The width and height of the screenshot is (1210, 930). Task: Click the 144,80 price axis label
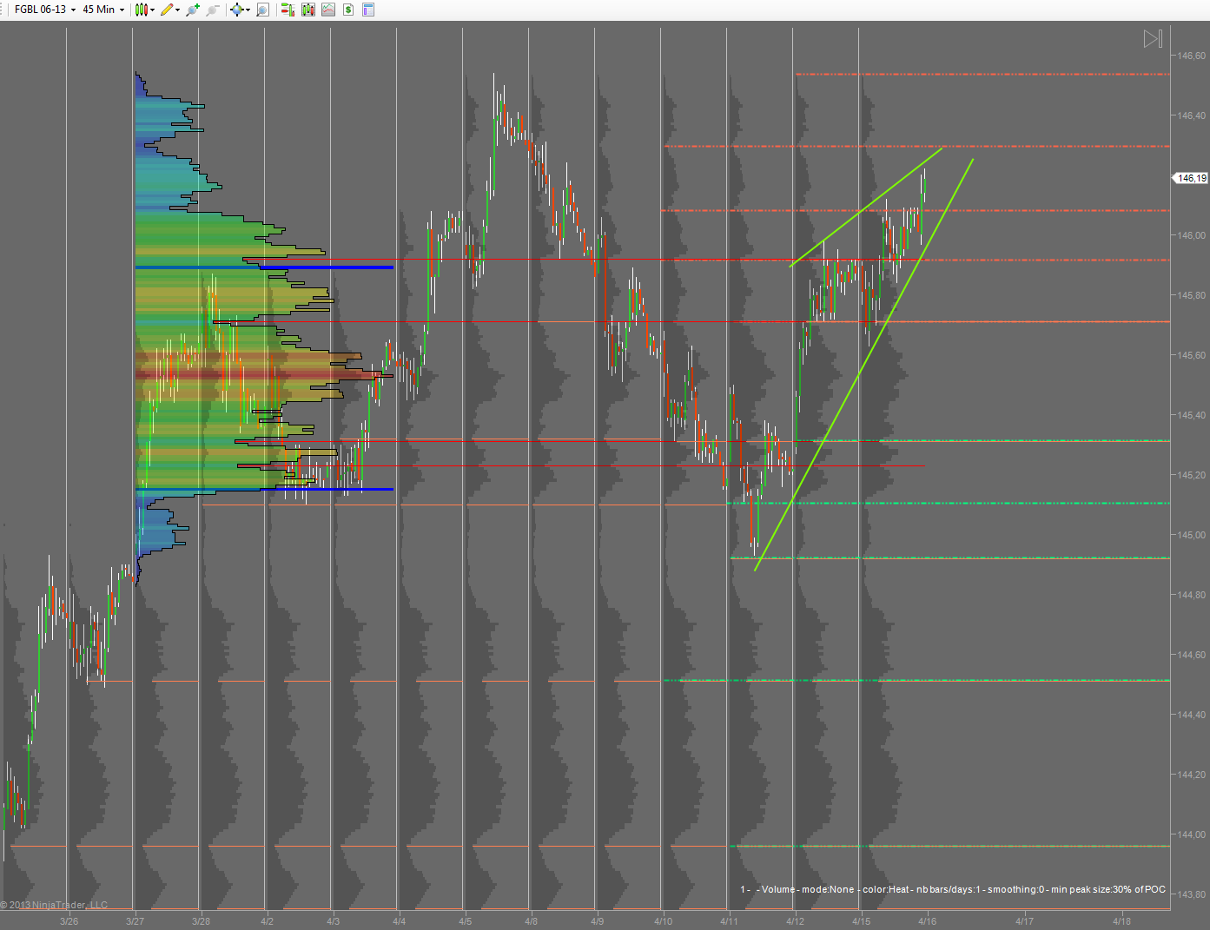(1192, 595)
